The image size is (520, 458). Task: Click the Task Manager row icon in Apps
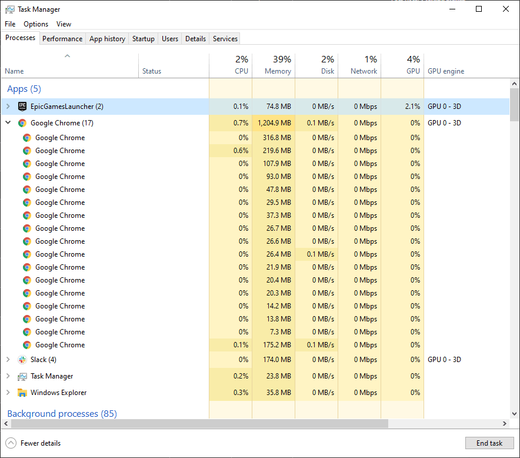tap(22, 376)
